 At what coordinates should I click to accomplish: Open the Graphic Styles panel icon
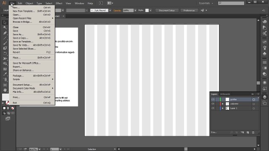point(264,89)
